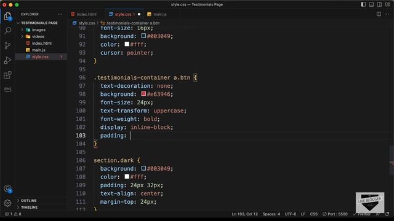Open editor more actions ellipsis
Viewport: 394px width, 221px height.
387,14
